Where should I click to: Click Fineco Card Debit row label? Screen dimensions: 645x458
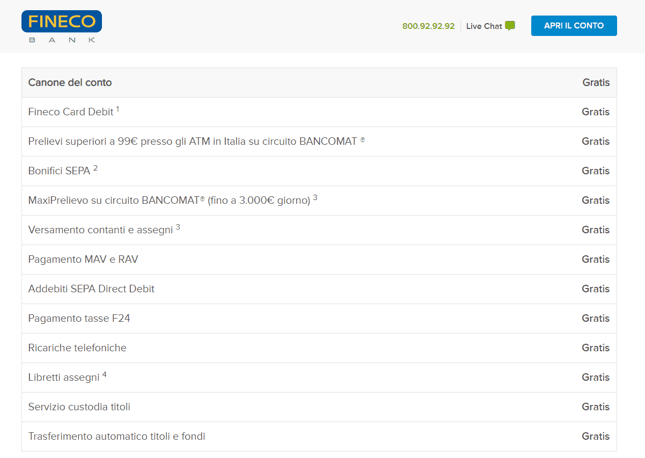click(x=71, y=112)
